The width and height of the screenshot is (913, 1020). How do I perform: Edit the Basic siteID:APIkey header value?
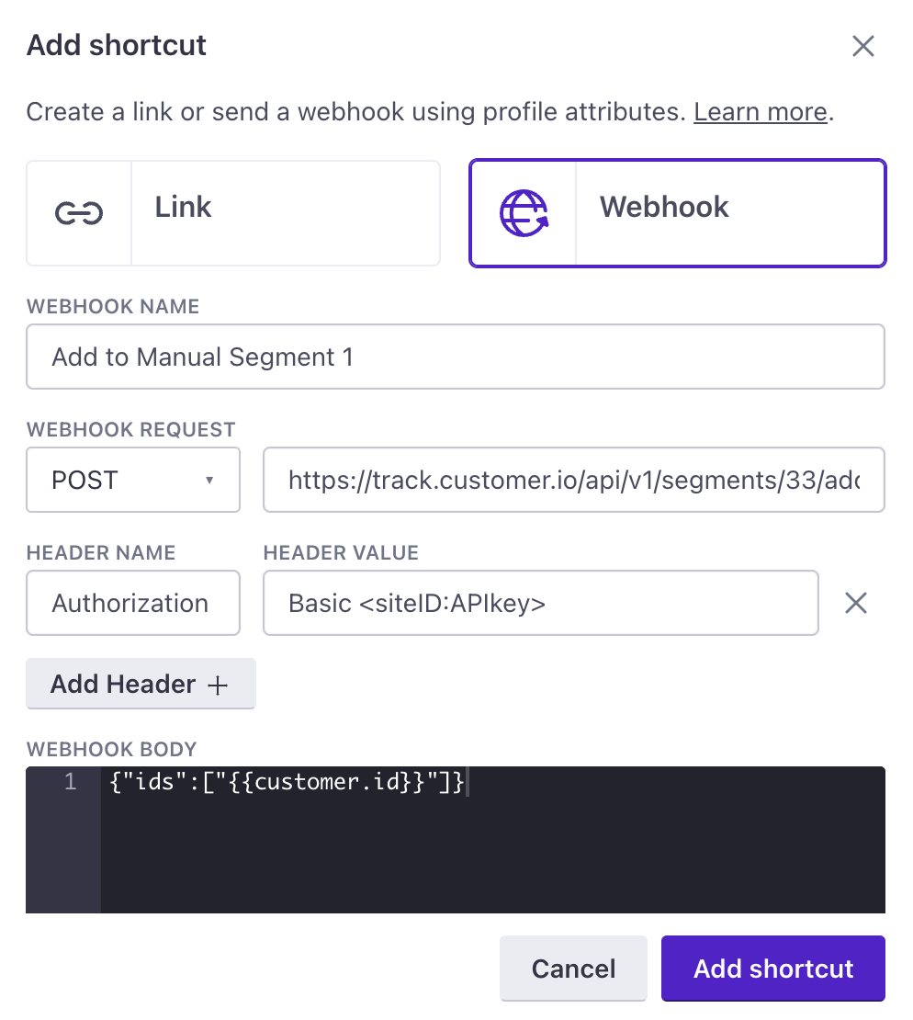tap(540, 603)
